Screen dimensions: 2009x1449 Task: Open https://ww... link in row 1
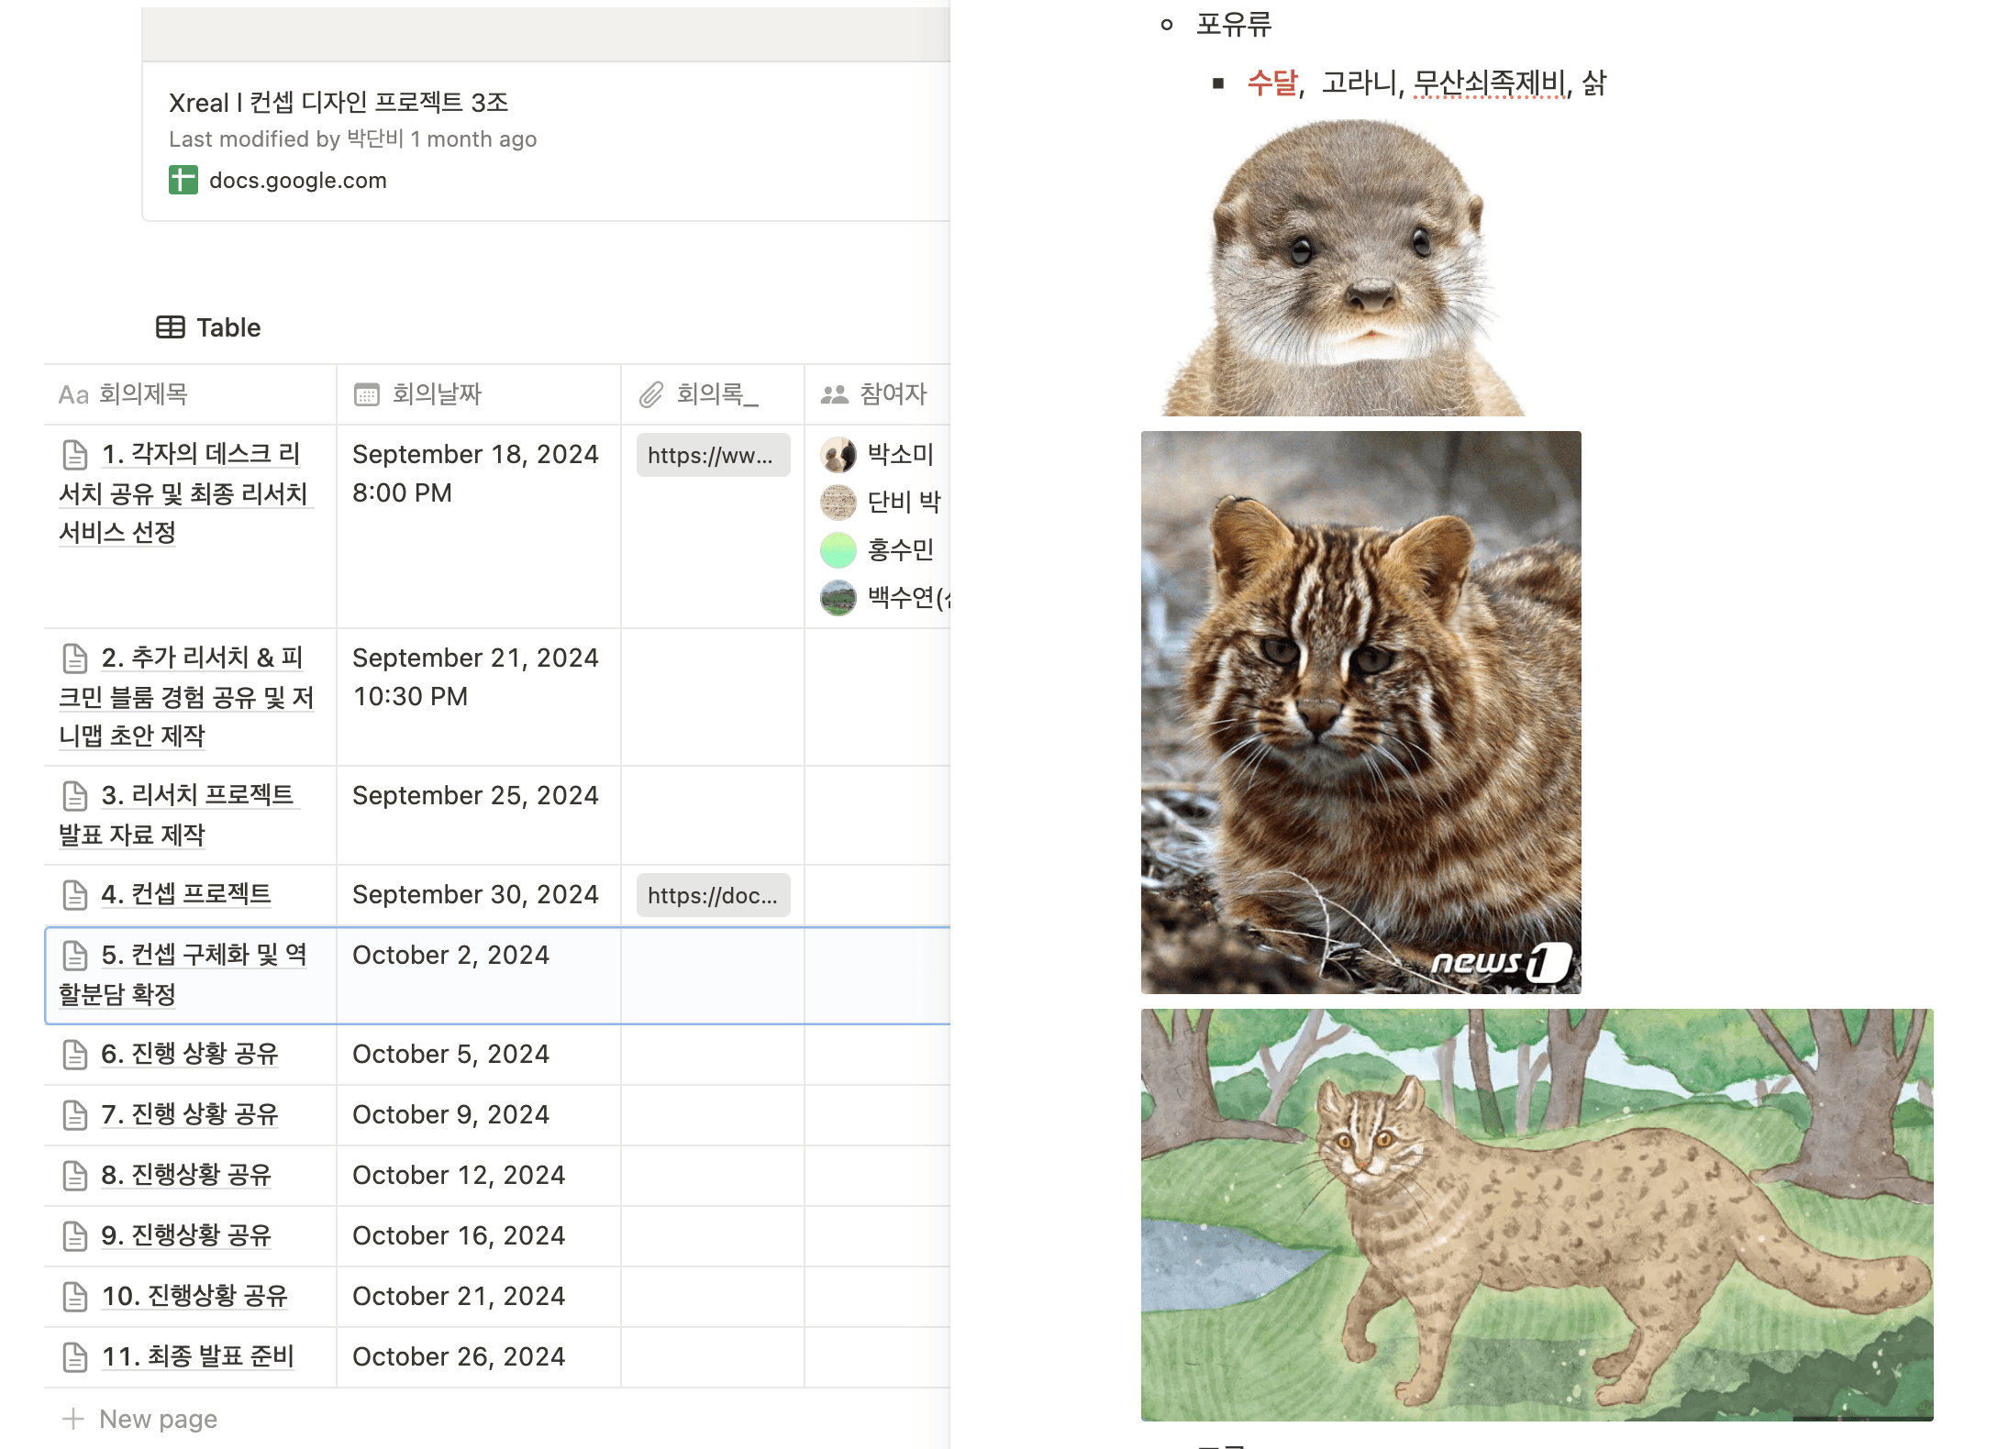712,455
